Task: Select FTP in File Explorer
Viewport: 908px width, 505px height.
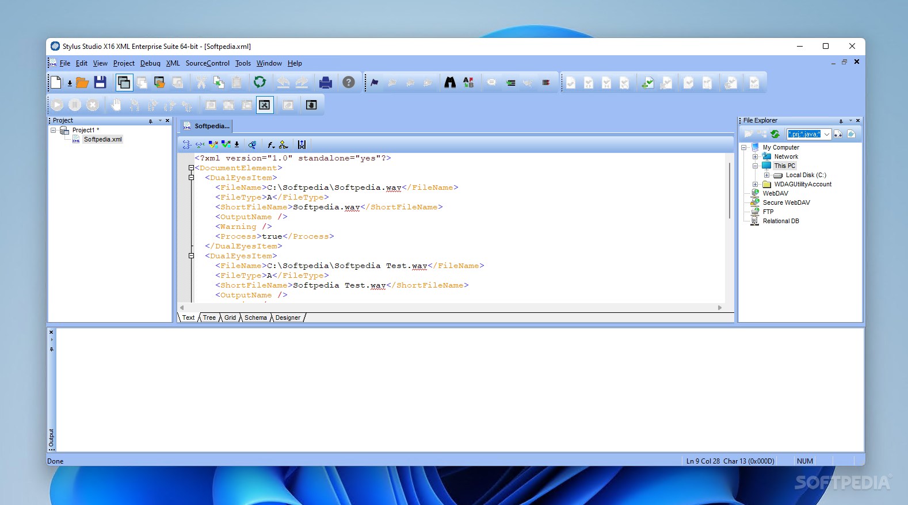Action: coord(768,212)
